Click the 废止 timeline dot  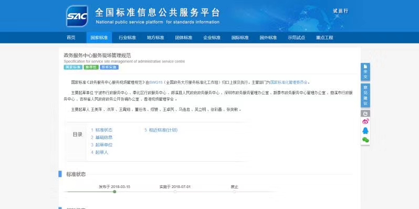point(234,192)
